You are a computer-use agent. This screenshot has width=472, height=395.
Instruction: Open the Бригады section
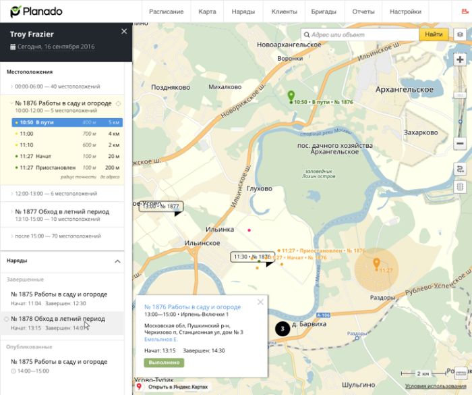(x=324, y=11)
